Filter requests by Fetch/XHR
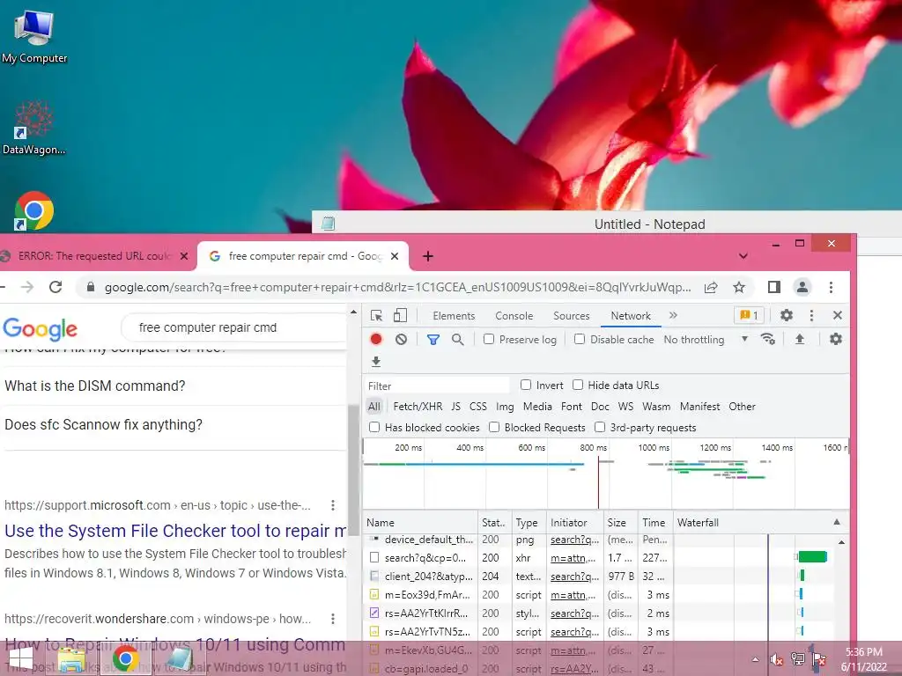 tap(418, 407)
